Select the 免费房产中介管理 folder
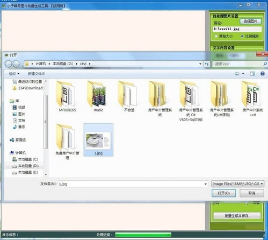The width and height of the screenshot is (268, 240). coord(67,142)
